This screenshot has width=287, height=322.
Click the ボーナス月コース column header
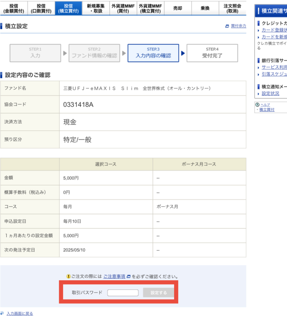[199, 164]
